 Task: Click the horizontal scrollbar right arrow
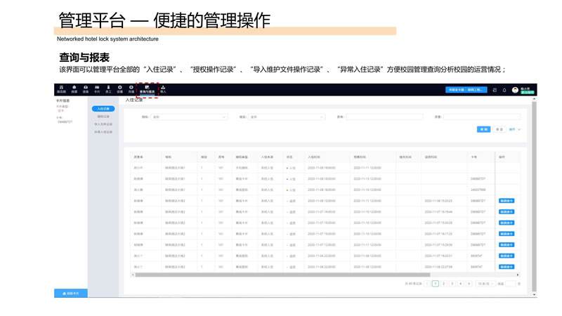(x=518, y=275)
